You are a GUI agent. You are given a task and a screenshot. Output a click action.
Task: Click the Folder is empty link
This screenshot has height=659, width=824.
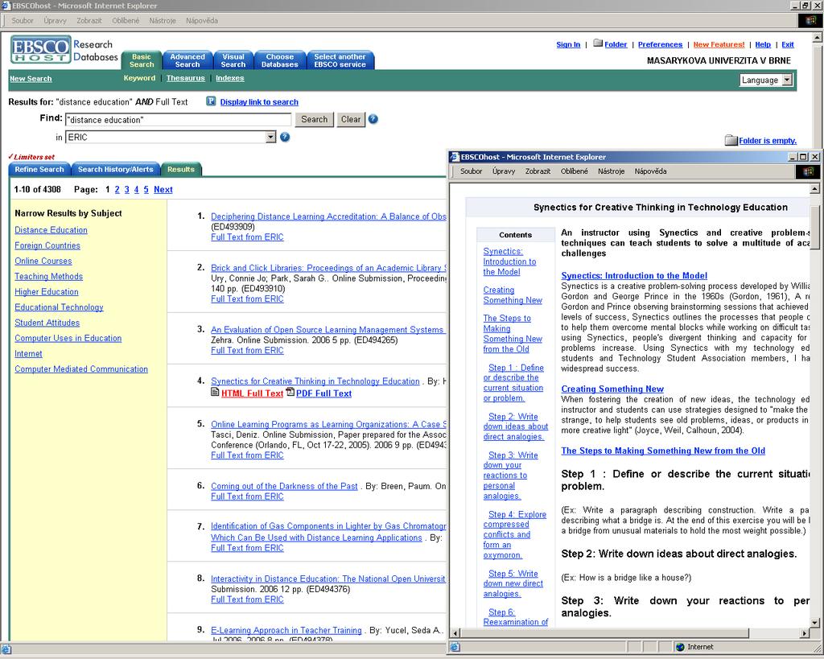tap(767, 140)
